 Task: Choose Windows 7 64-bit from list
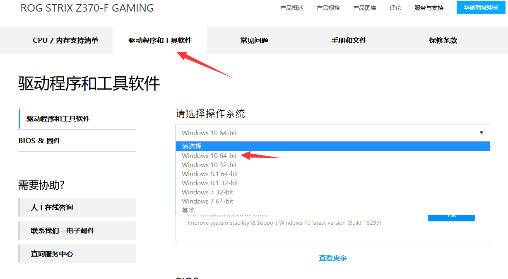point(333,201)
